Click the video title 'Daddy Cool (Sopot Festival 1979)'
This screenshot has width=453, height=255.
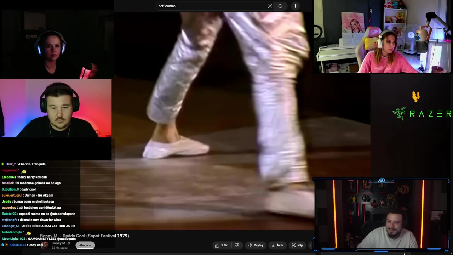pyautogui.click(x=96, y=236)
